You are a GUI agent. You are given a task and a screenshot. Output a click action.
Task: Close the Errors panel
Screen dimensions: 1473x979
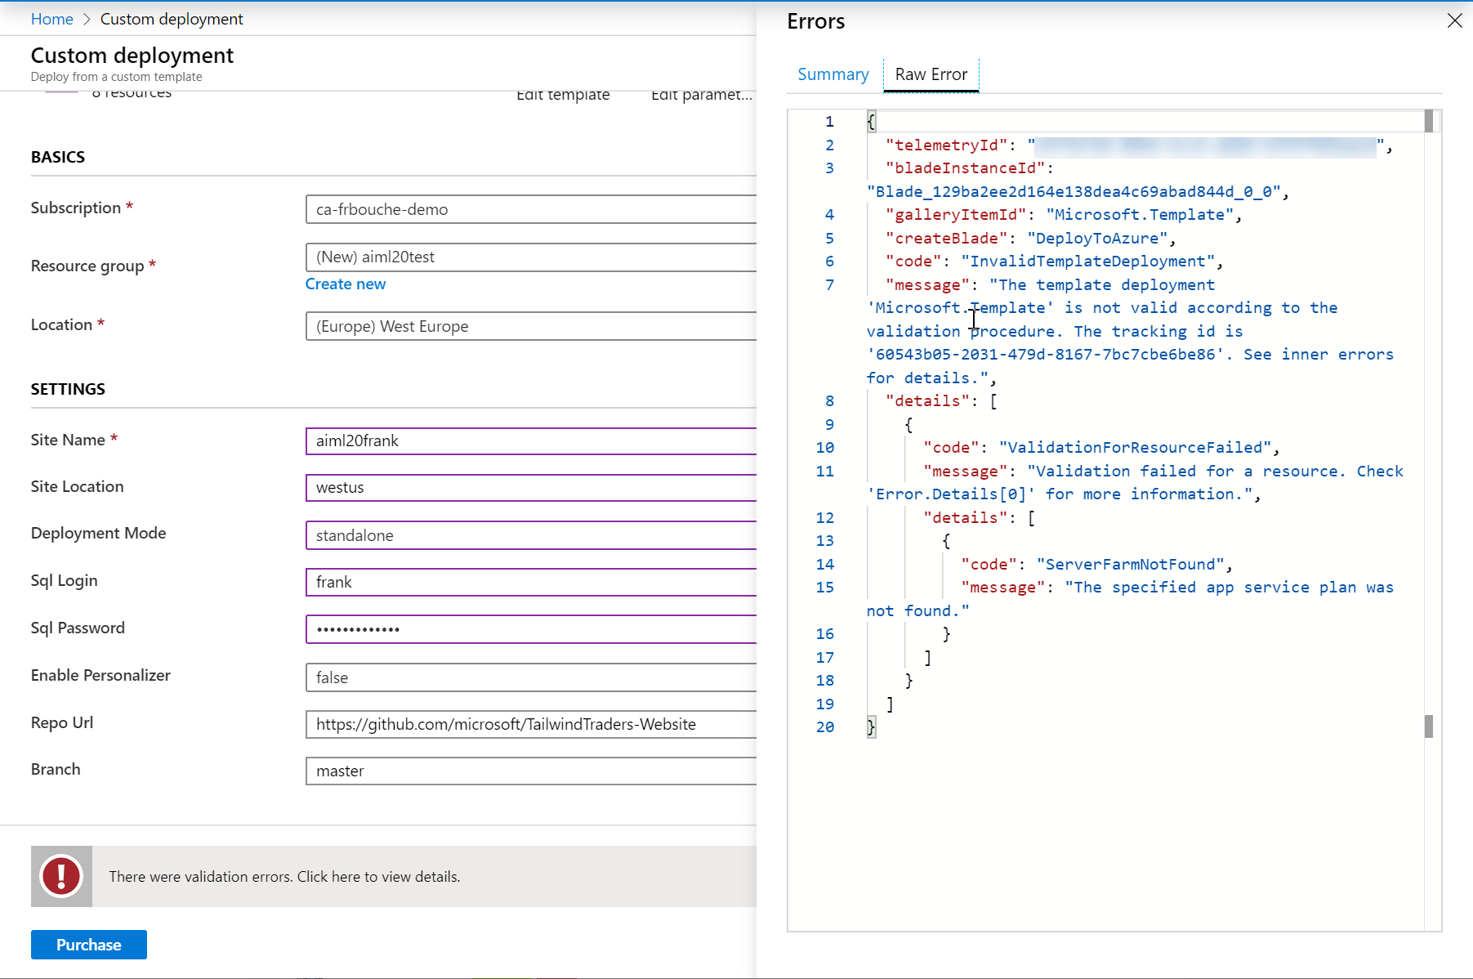tap(1455, 20)
